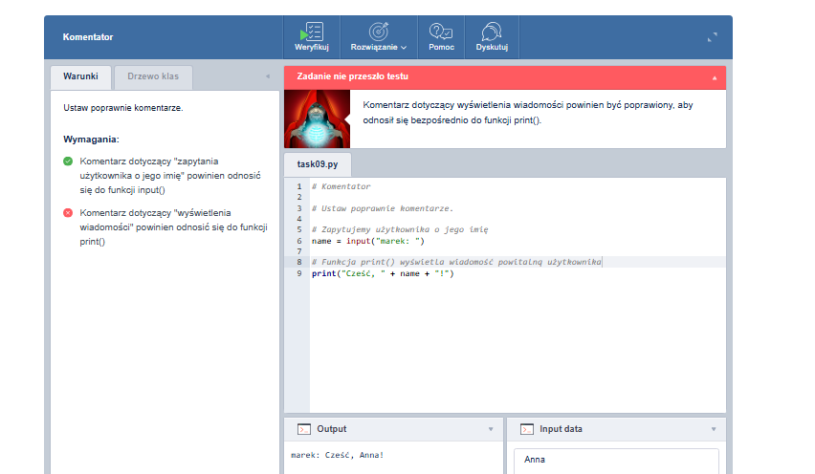Click the Komentator title in the header
This screenshot has width=815, height=474.
[x=88, y=37]
